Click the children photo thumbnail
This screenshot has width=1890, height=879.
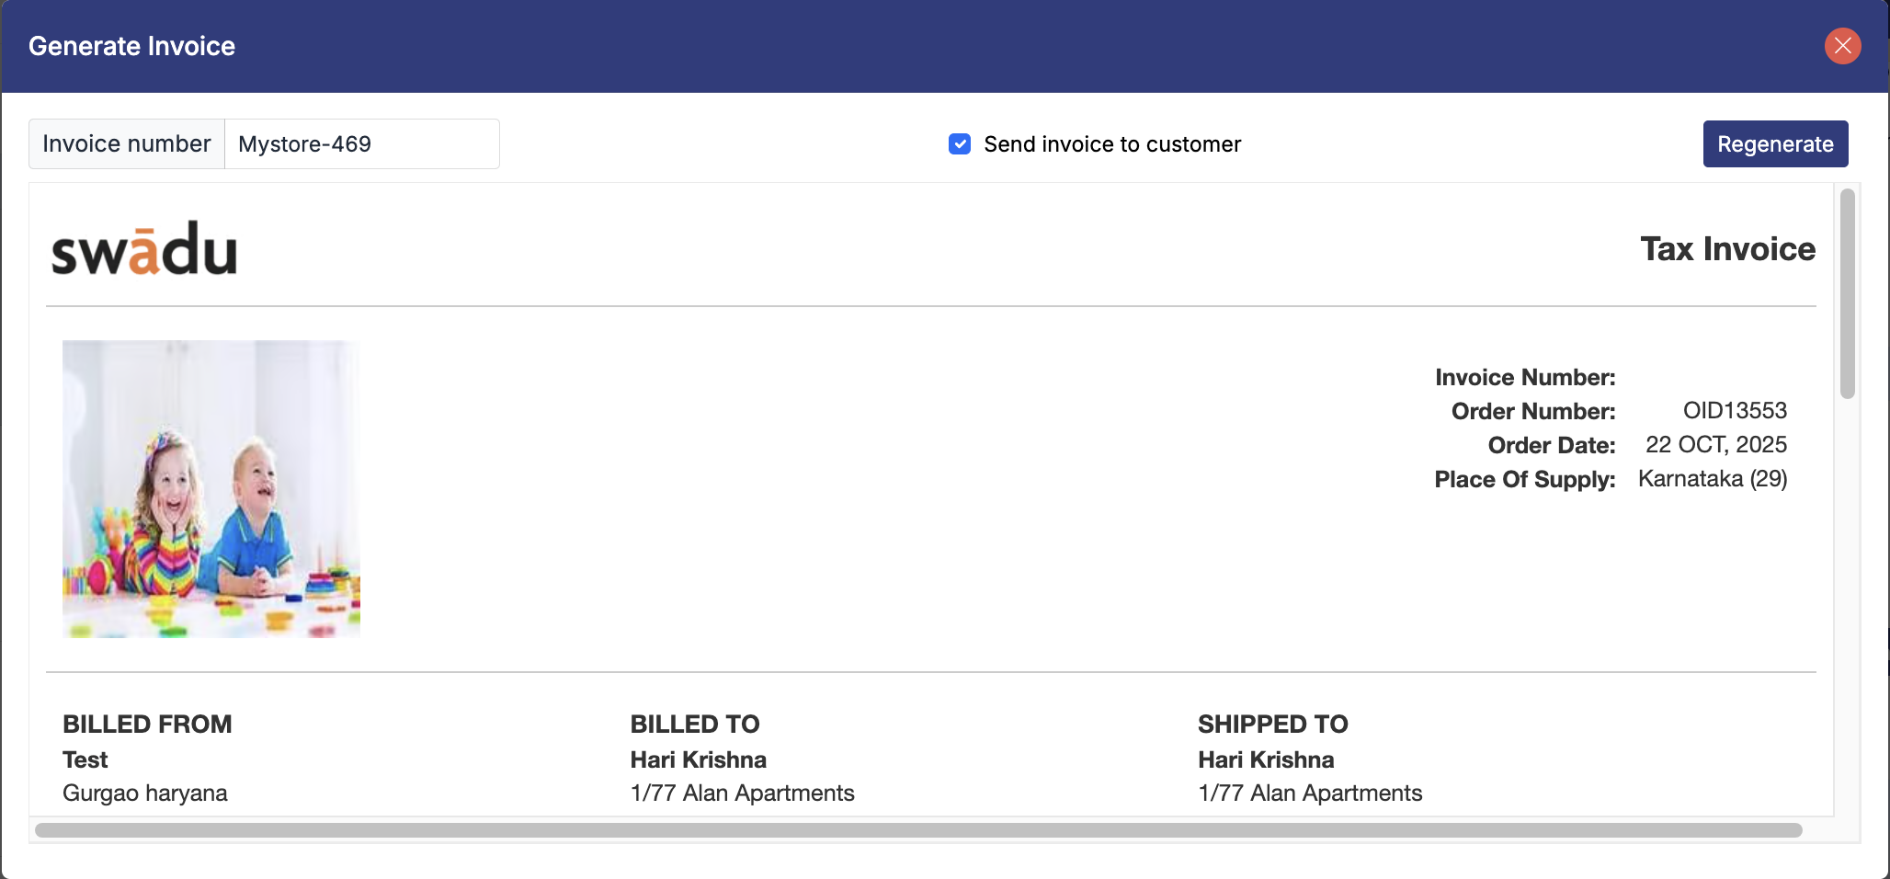click(211, 489)
